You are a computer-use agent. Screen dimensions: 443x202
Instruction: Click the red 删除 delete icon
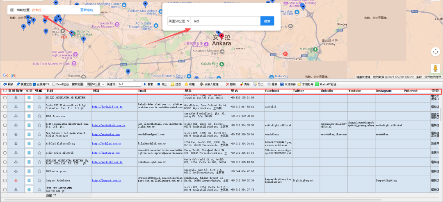tap(227, 84)
